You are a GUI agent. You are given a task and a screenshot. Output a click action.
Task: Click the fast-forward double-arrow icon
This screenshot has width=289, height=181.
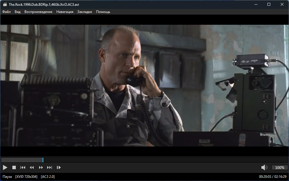41,167
